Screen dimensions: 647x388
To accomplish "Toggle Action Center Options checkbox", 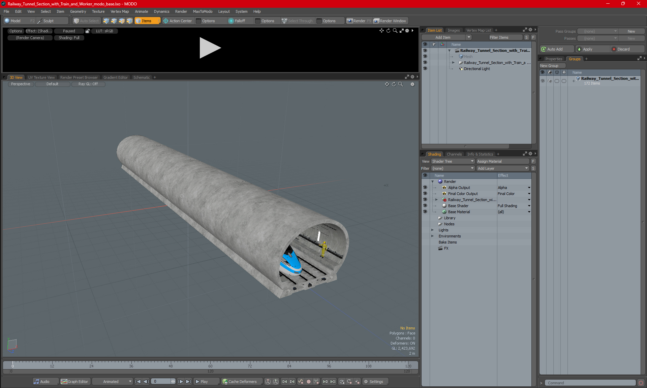I will click(x=199, y=21).
